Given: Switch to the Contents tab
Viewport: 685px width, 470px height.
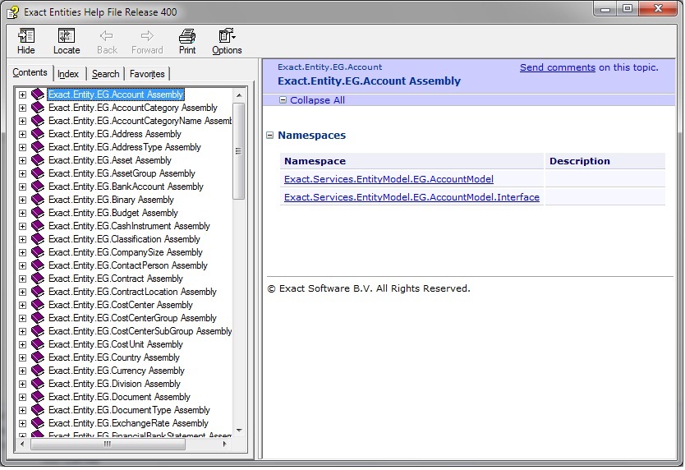Looking at the screenshot, I should (30, 72).
